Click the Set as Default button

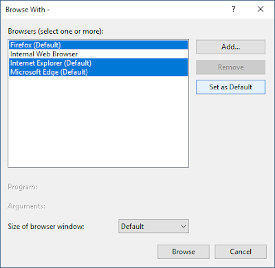(230, 87)
